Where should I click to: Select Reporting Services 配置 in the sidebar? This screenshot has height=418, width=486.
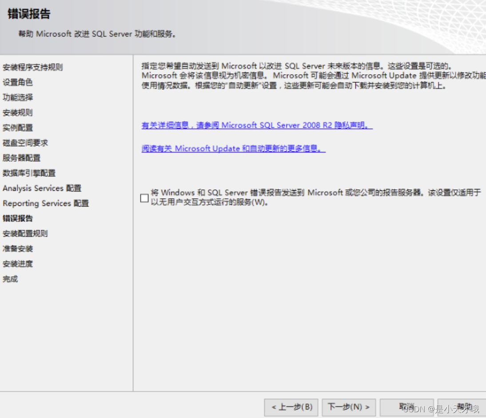44,203
